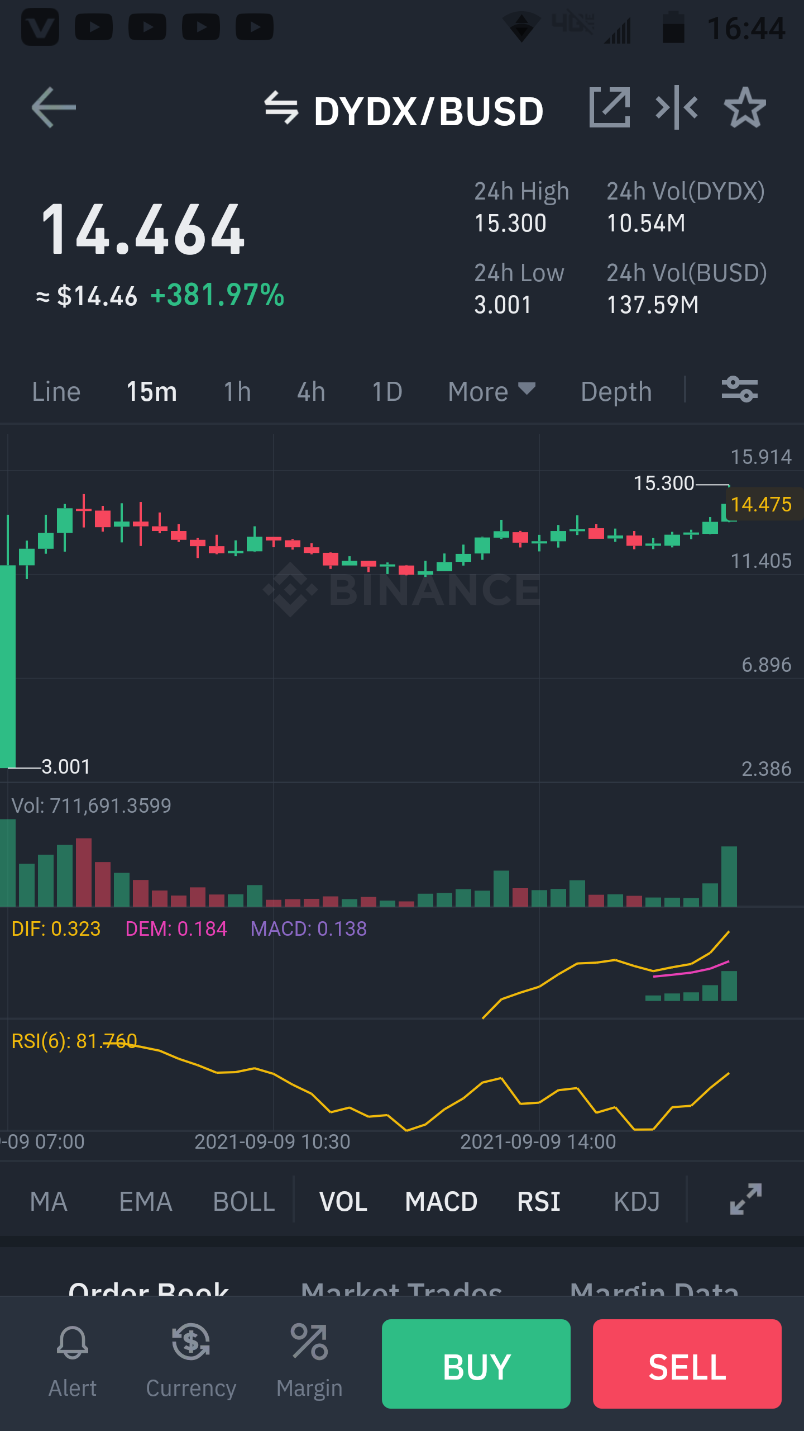This screenshot has width=804, height=1431.
Task: Toggle the MACD indicator off
Action: 441,1202
